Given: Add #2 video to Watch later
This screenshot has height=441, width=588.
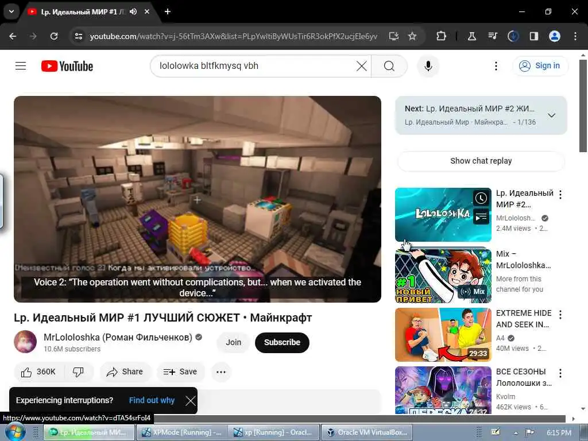Looking at the screenshot, I should (x=481, y=198).
